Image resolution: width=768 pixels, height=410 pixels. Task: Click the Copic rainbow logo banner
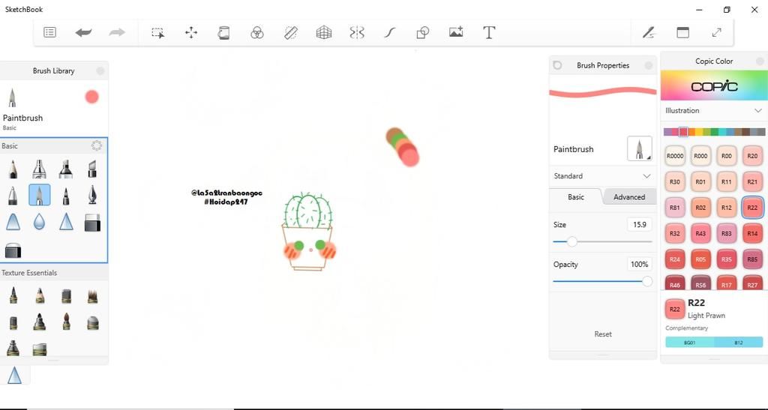tap(714, 85)
